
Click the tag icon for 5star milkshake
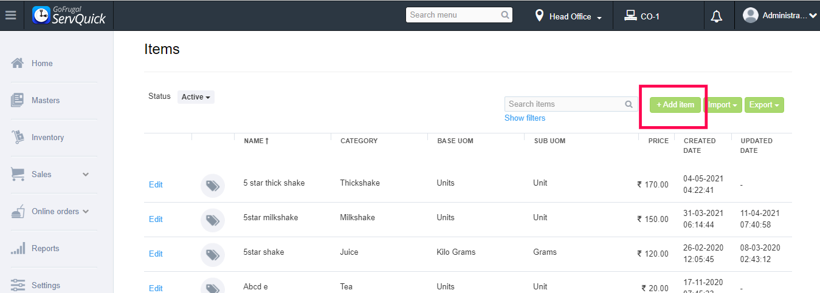(x=213, y=220)
